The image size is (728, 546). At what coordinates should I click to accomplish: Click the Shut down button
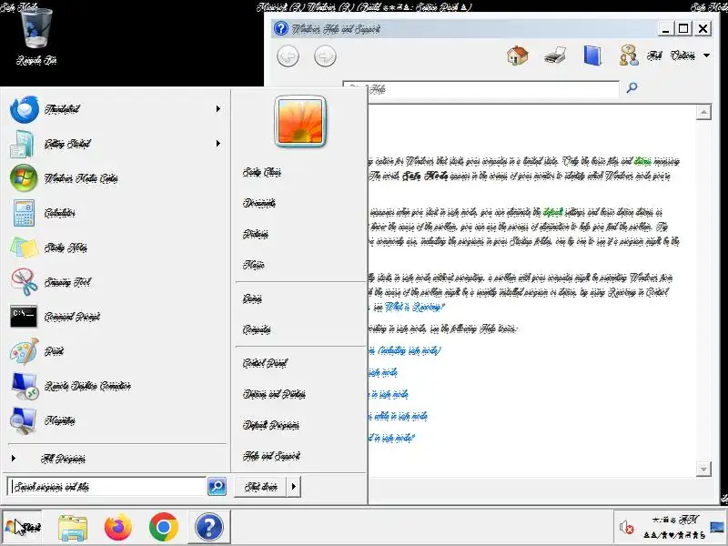(x=261, y=487)
